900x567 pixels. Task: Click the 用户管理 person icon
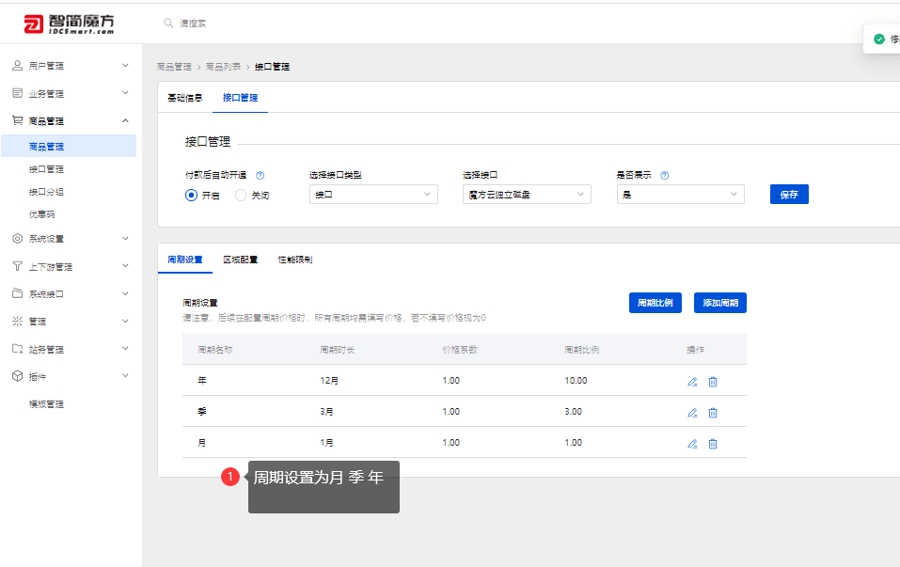pos(17,66)
